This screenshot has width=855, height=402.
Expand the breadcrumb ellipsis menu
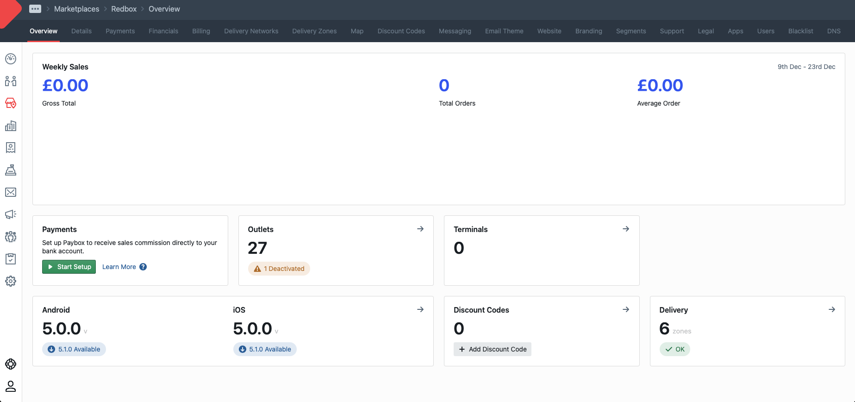[x=35, y=9]
